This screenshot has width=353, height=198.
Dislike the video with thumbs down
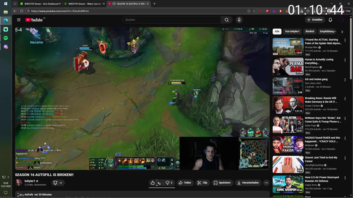[x=169, y=183]
